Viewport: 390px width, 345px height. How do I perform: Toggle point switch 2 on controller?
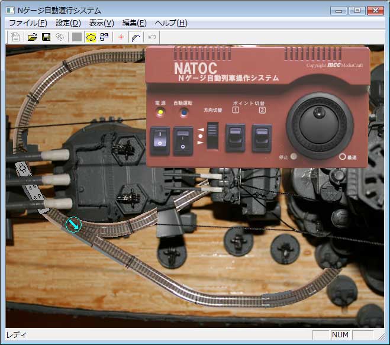click(262, 138)
